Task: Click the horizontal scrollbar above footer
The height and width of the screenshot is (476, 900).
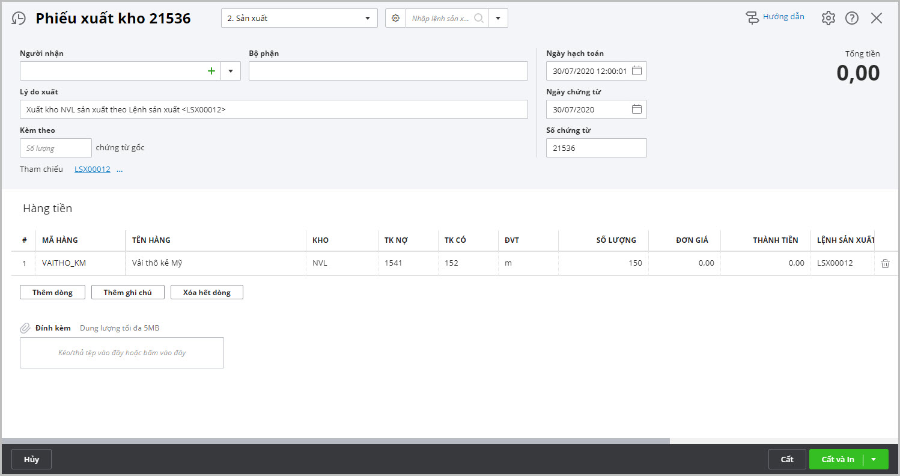Action: coord(336,441)
